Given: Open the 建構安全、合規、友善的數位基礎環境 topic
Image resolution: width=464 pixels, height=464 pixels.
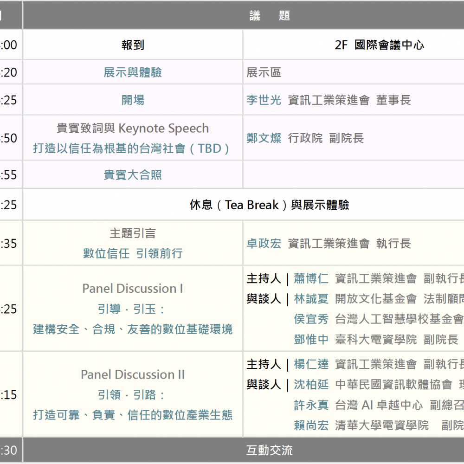Looking at the screenshot, I should tap(133, 329).
